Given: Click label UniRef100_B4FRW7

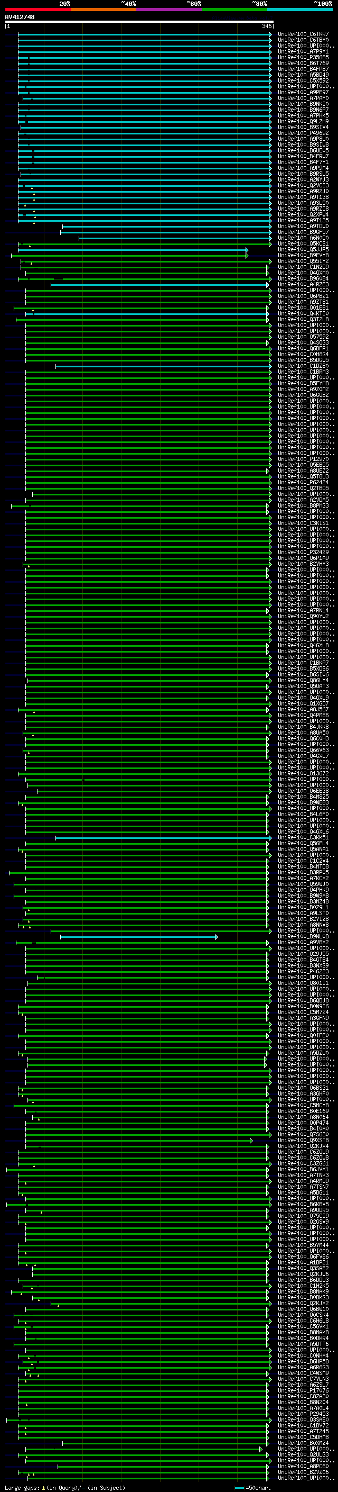Looking at the screenshot, I should 303,156.
